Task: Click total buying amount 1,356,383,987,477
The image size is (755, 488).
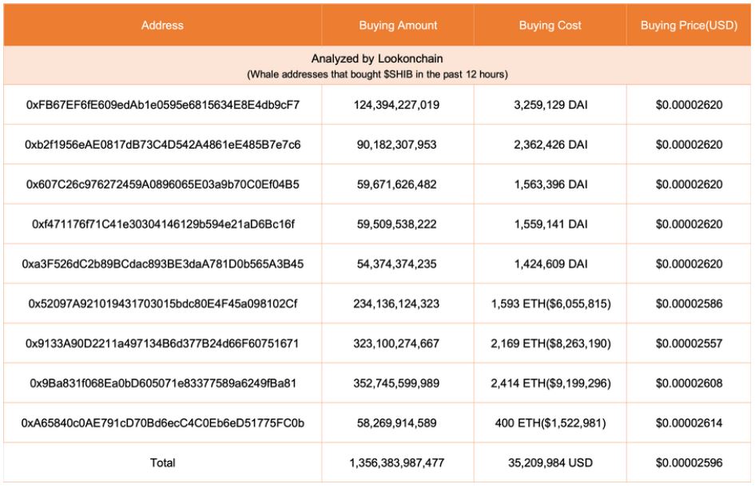Action: (x=397, y=463)
